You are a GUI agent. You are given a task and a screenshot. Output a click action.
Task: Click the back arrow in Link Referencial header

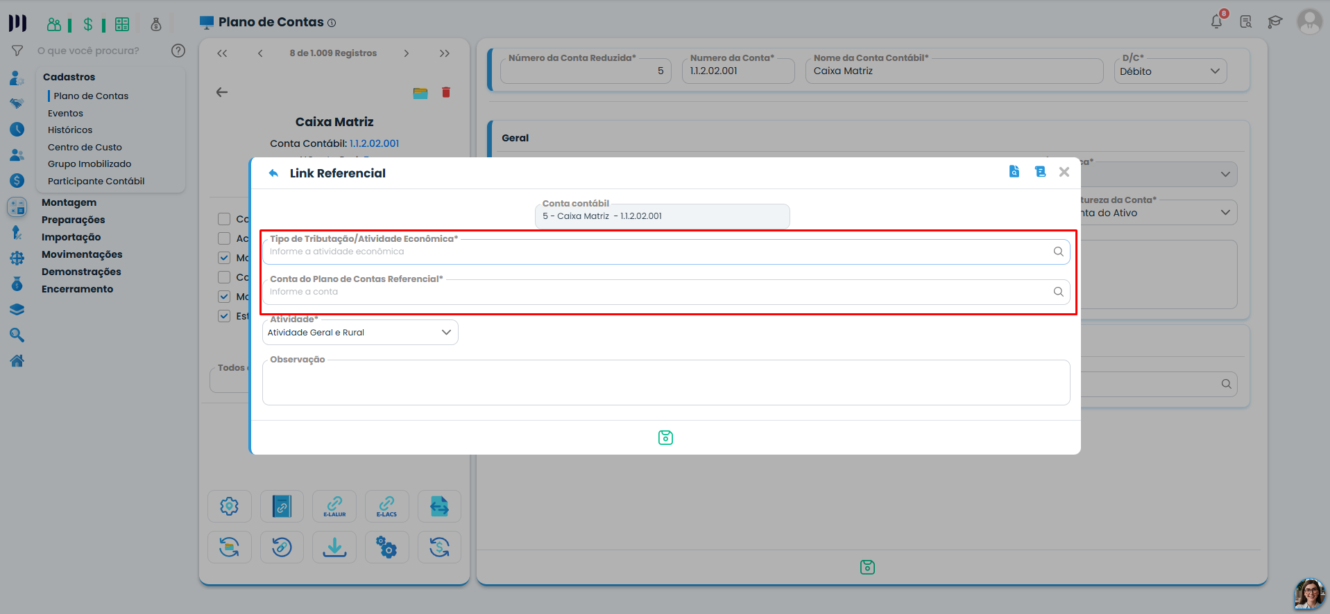click(x=274, y=173)
